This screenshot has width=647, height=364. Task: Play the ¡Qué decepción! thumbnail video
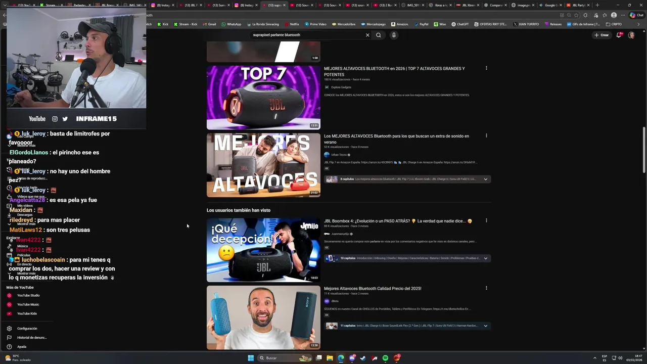[x=263, y=250]
